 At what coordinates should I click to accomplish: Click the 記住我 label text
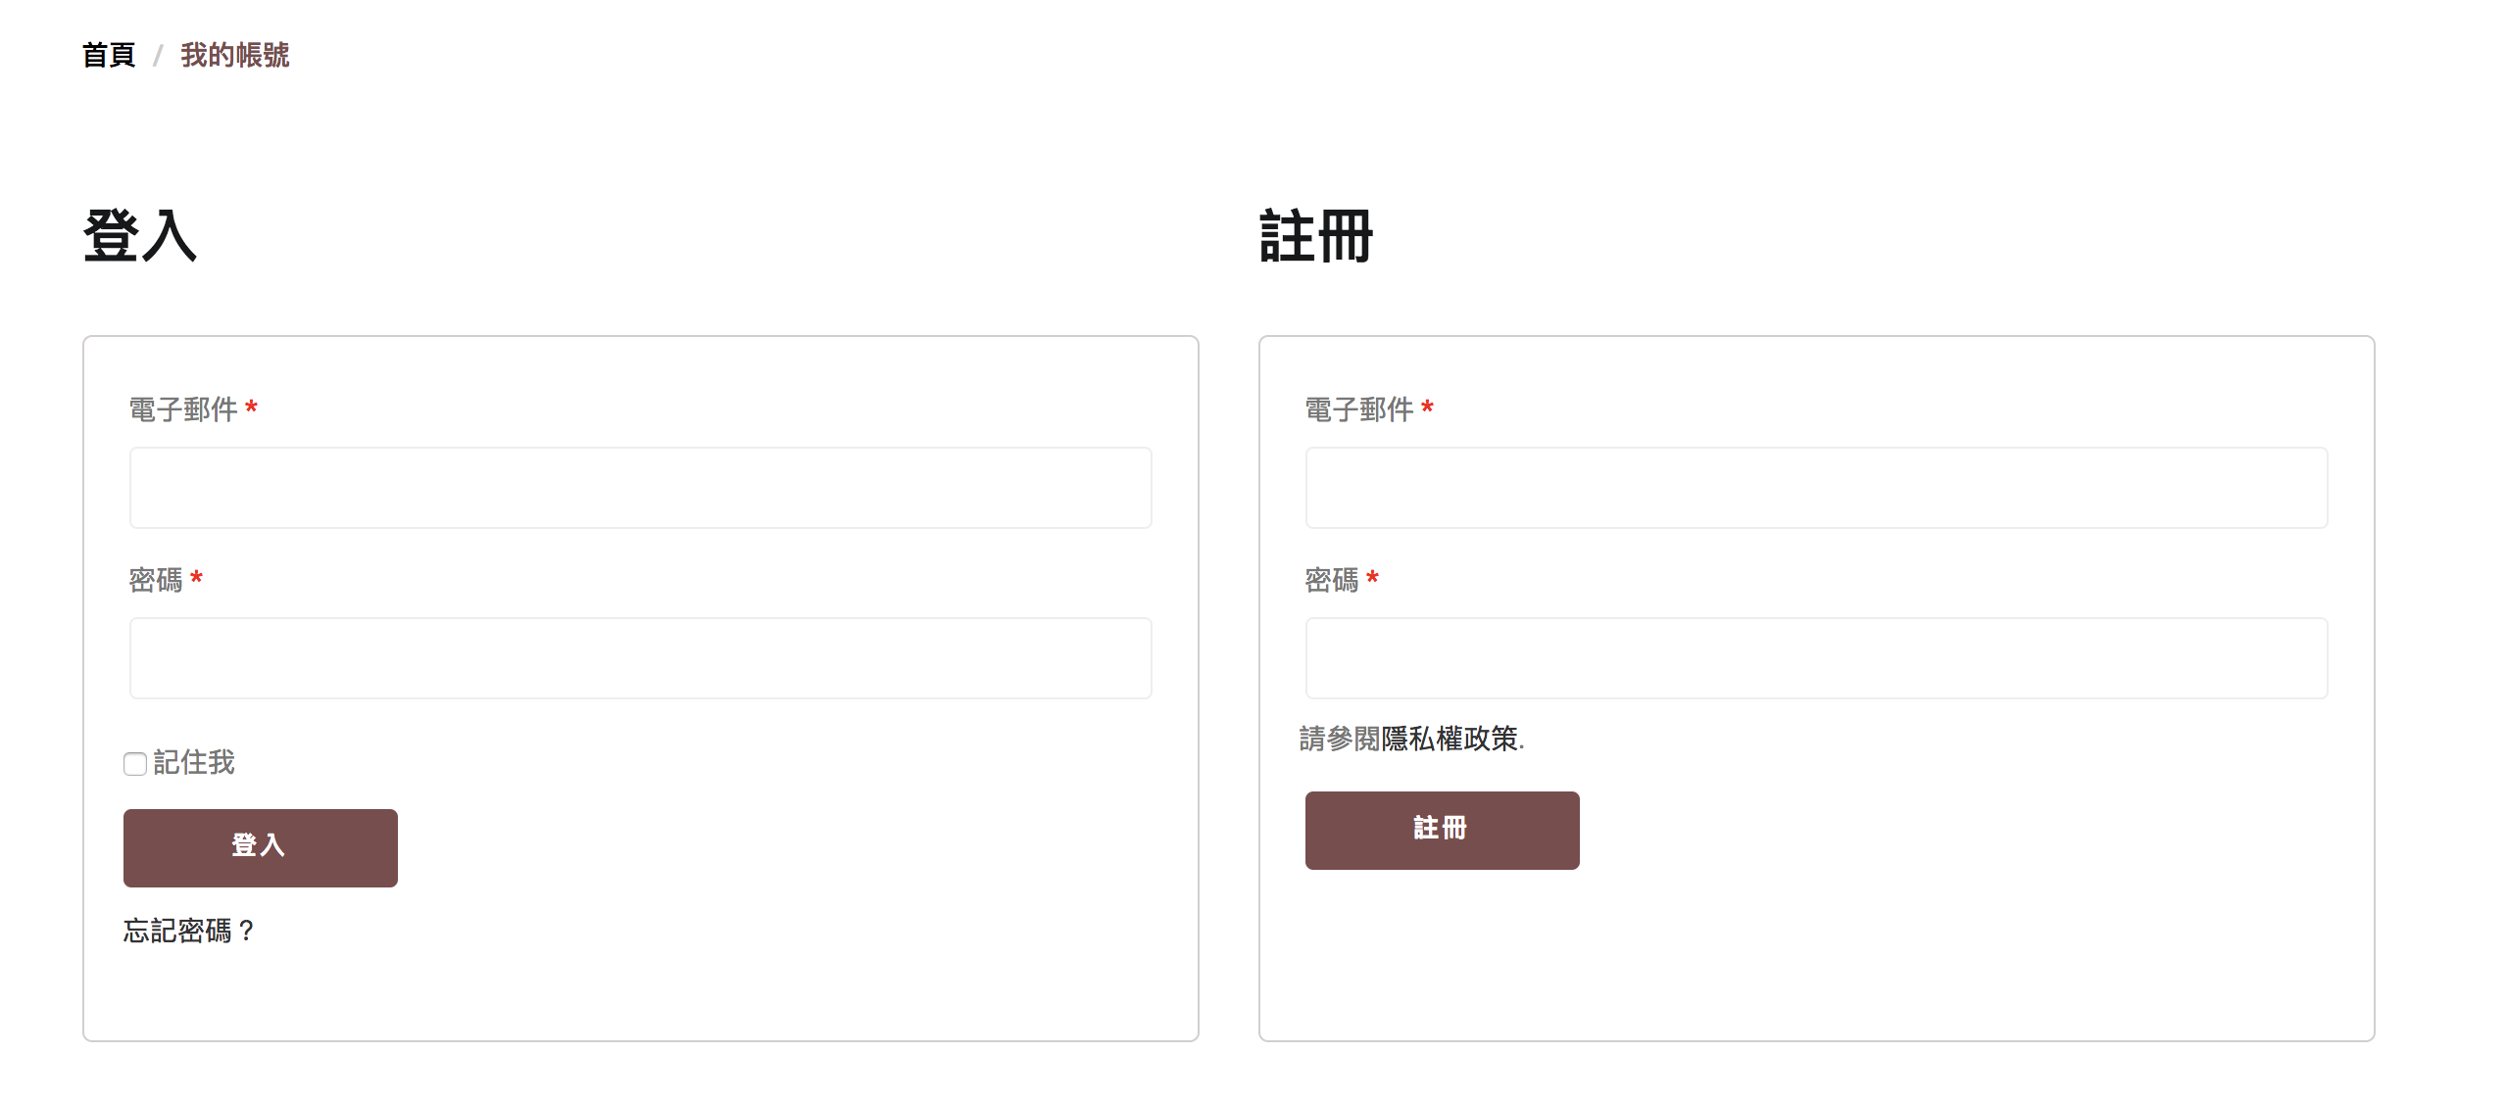(x=194, y=762)
